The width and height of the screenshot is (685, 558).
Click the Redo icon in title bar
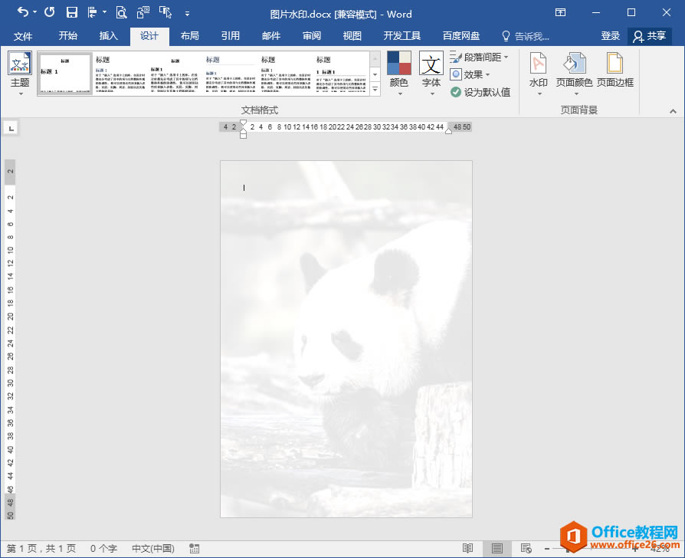pos(49,13)
